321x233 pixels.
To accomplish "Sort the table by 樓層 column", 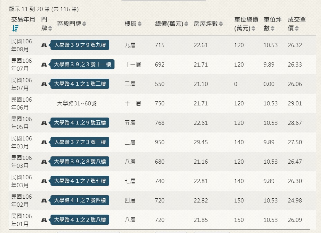I will pyautogui.click(x=139, y=24).
